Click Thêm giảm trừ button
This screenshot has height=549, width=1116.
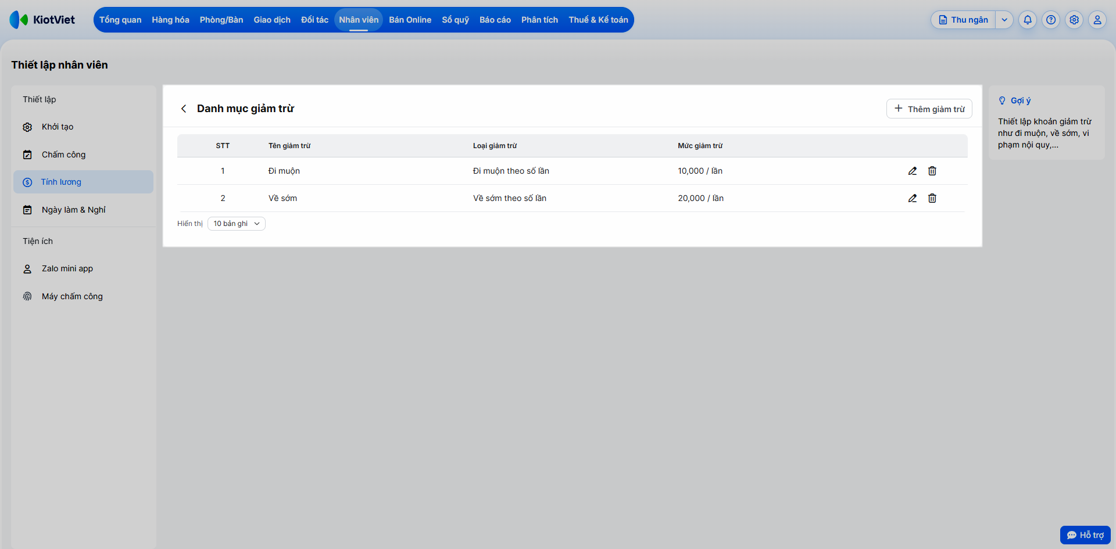[x=929, y=109]
